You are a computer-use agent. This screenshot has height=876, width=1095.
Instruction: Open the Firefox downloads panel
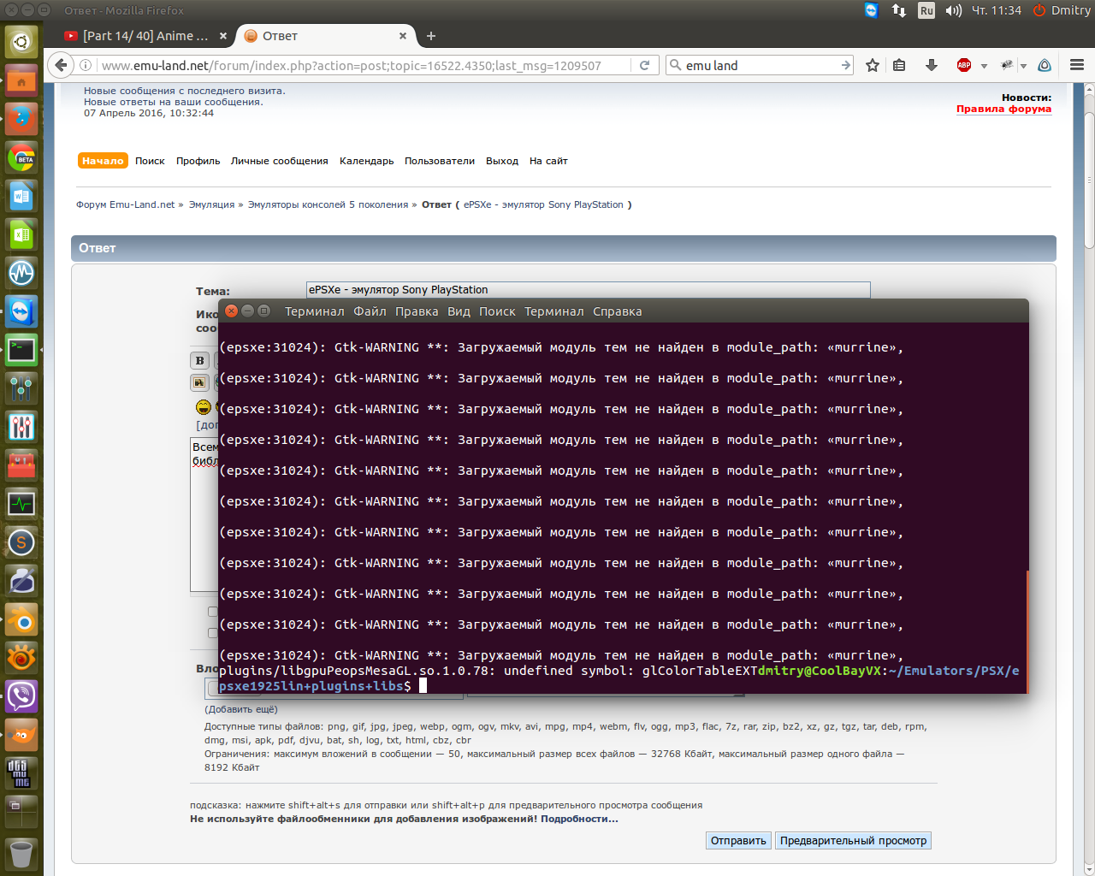coord(932,65)
